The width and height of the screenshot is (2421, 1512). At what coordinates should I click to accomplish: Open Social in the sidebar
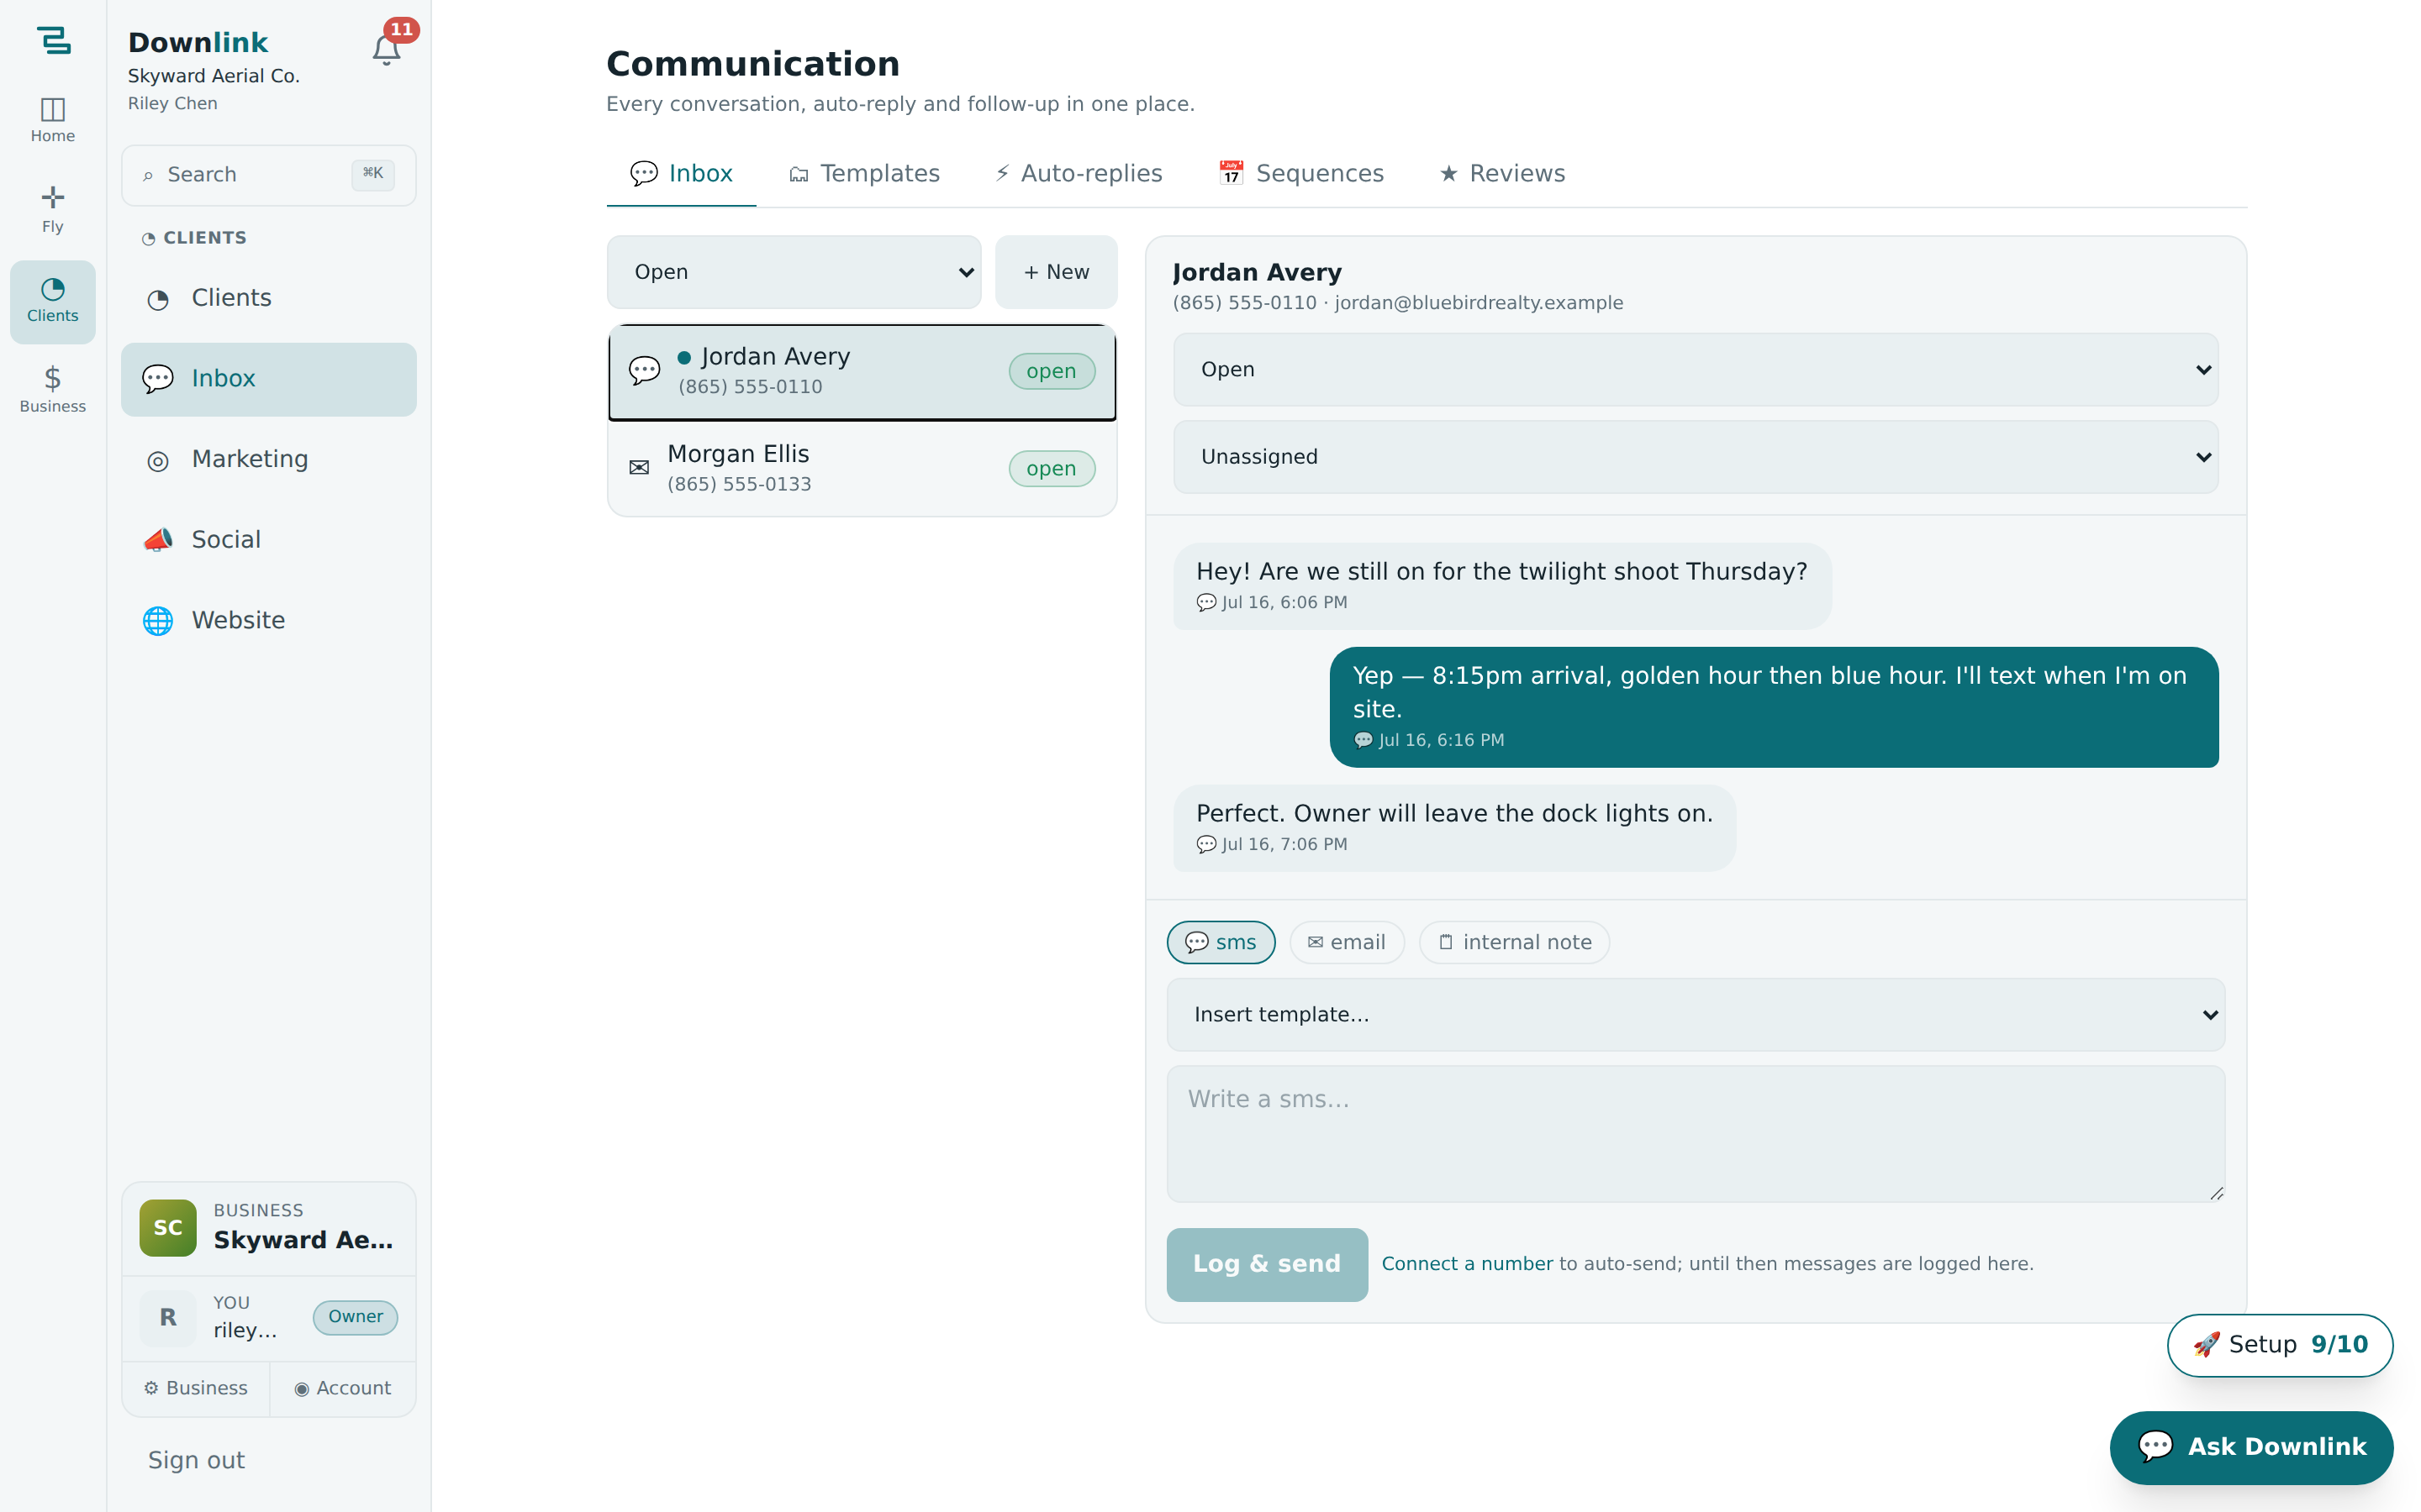tap(268, 540)
